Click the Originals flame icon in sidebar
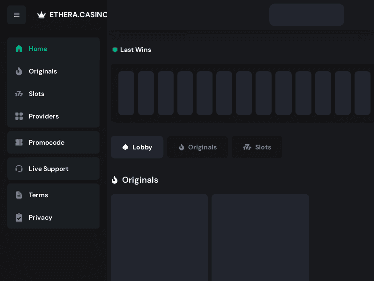Screen dimensions: 374x281 (x=19, y=71)
